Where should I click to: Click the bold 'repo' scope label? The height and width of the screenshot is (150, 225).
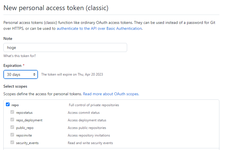[x=15, y=105]
